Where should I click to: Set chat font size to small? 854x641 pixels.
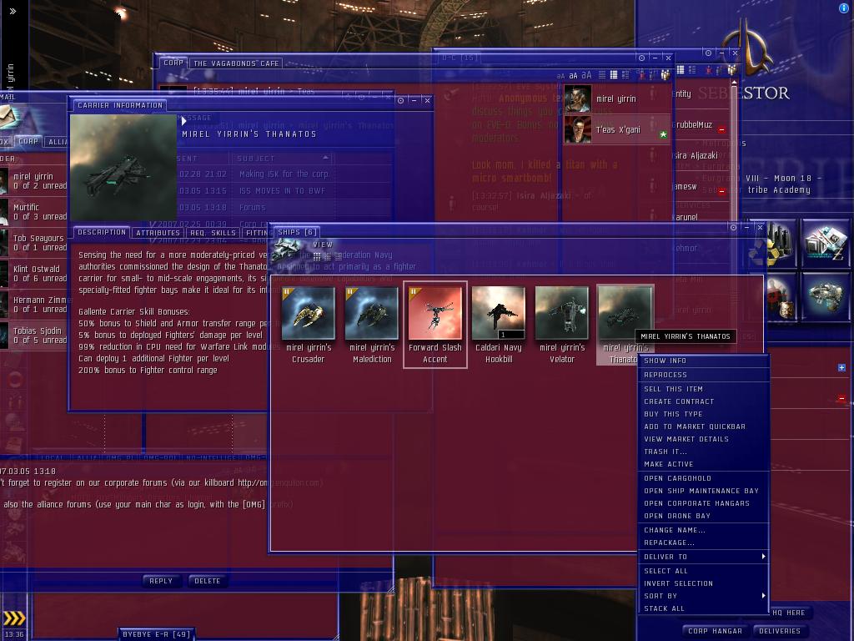point(560,76)
